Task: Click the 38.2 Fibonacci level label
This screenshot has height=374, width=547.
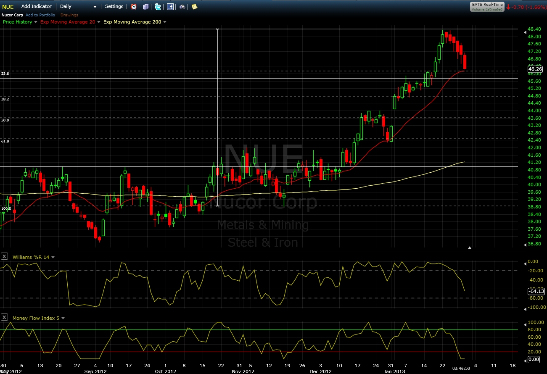Action: [x=5, y=99]
